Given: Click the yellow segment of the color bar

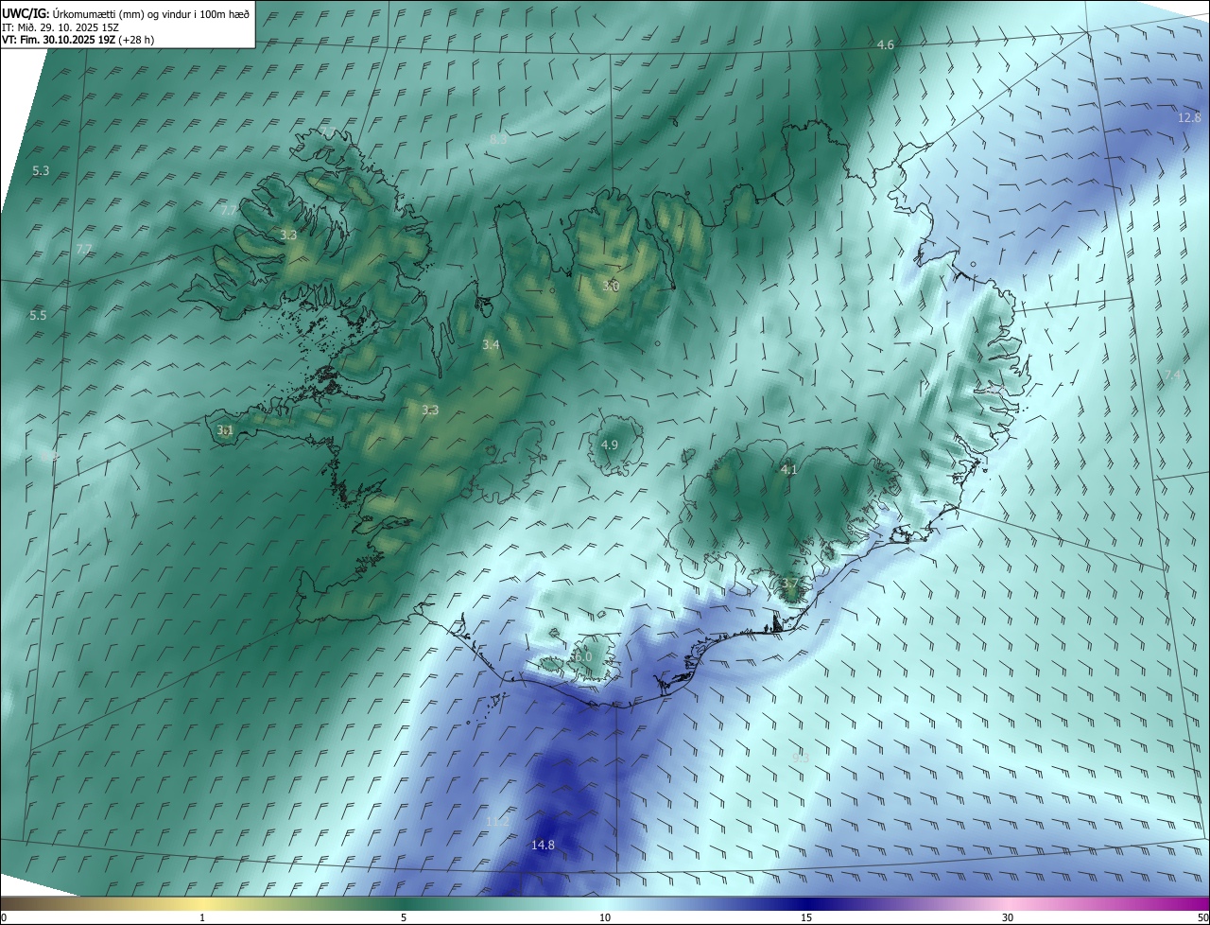Looking at the screenshot, I should (202, 904).
